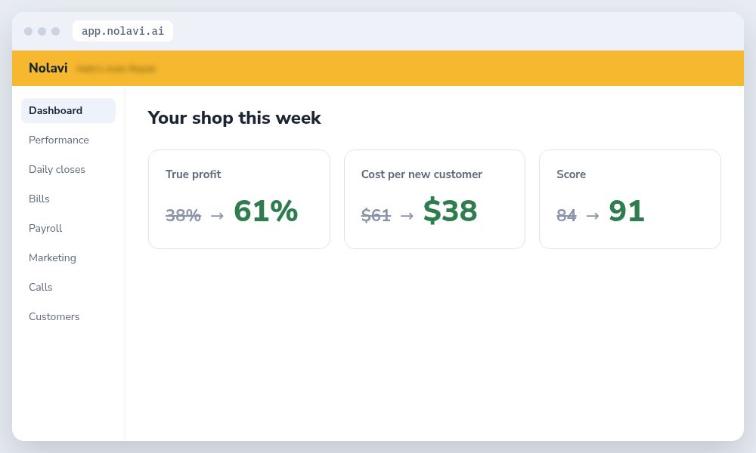The width and height of the screenshot is (756, 453).
Task: Click the struck-through $61 value
Action: click(376, 215)
